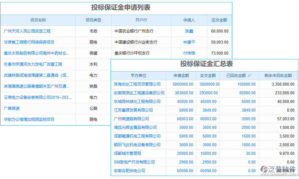Image resolution: width=299 pixels, height=179 pixels.
Task: Click 张鑫 in the 申请人 column
Action: 188,31
